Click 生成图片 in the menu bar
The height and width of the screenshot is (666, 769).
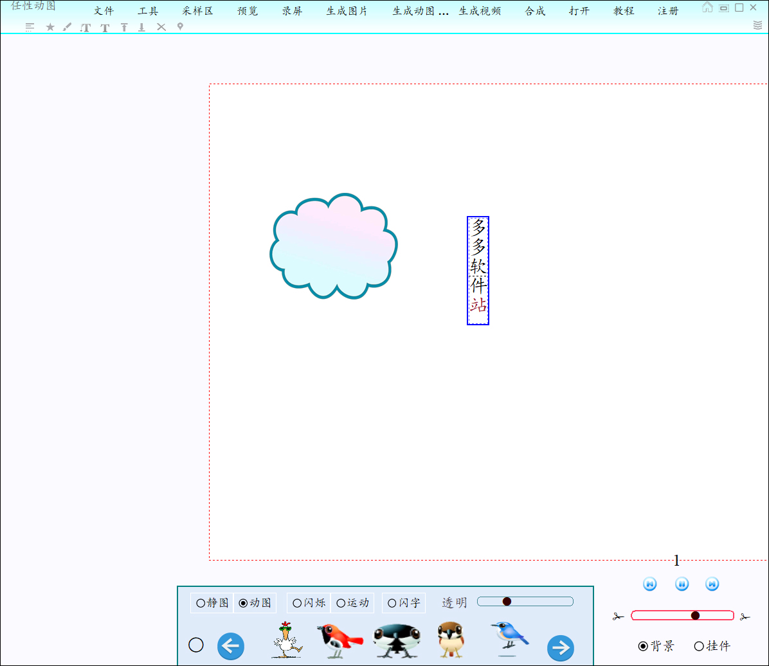click(347, 11)
